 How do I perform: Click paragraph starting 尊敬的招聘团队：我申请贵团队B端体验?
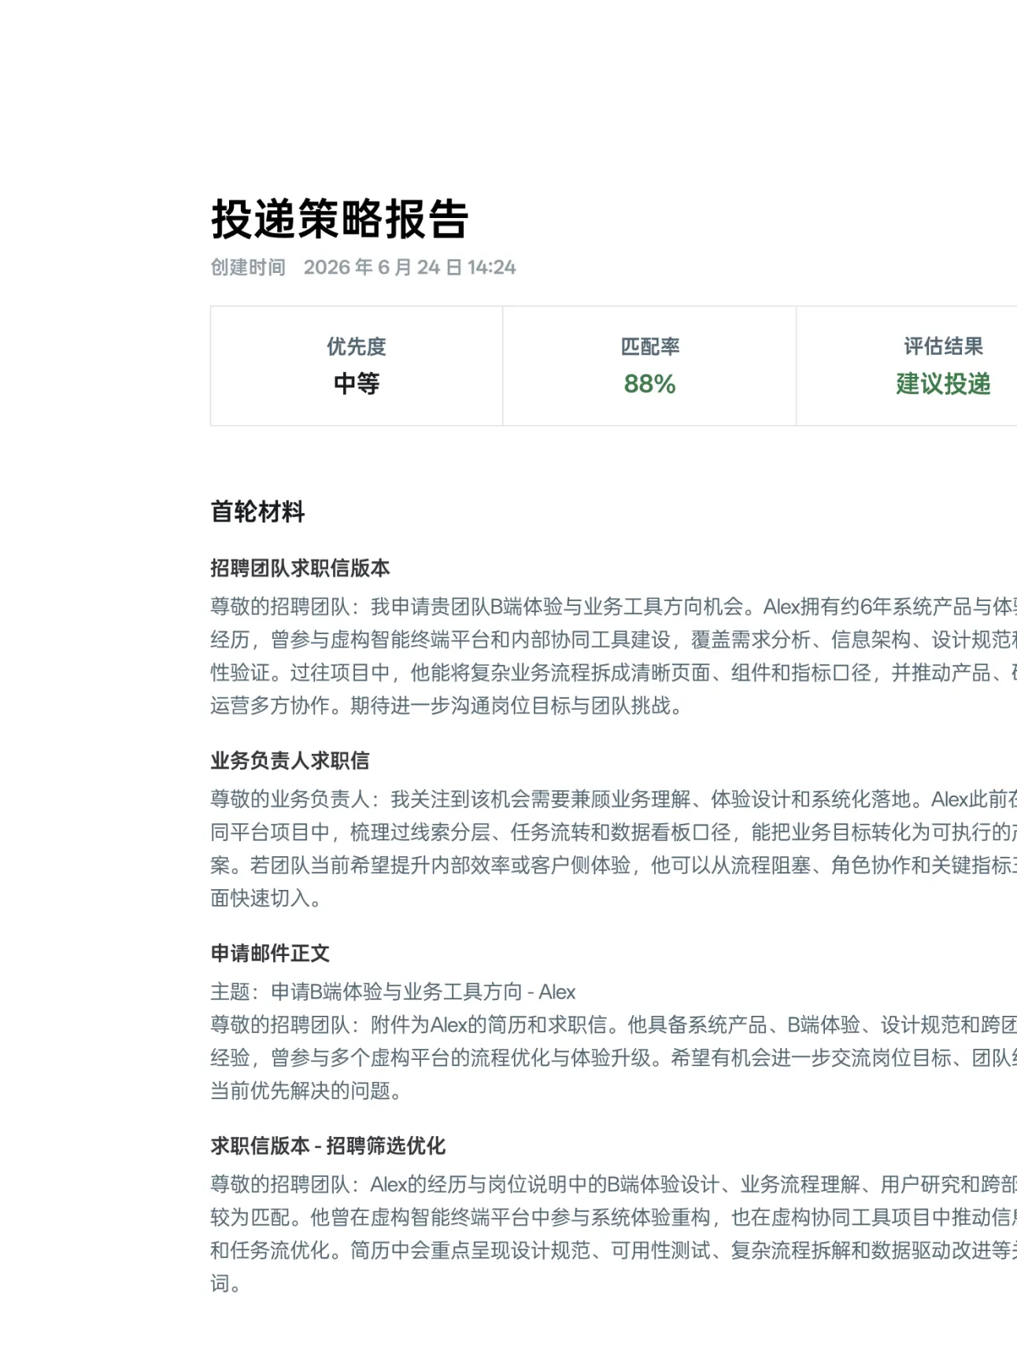point(613,656)
